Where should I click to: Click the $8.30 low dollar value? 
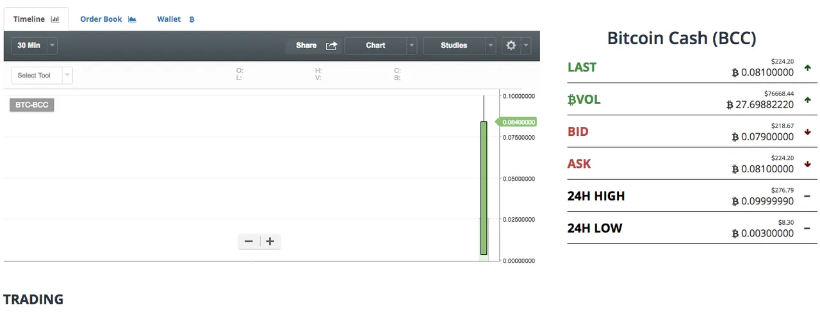point(786,222)
